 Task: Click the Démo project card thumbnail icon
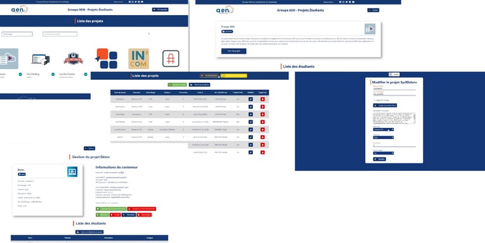(x=72, y=171)
